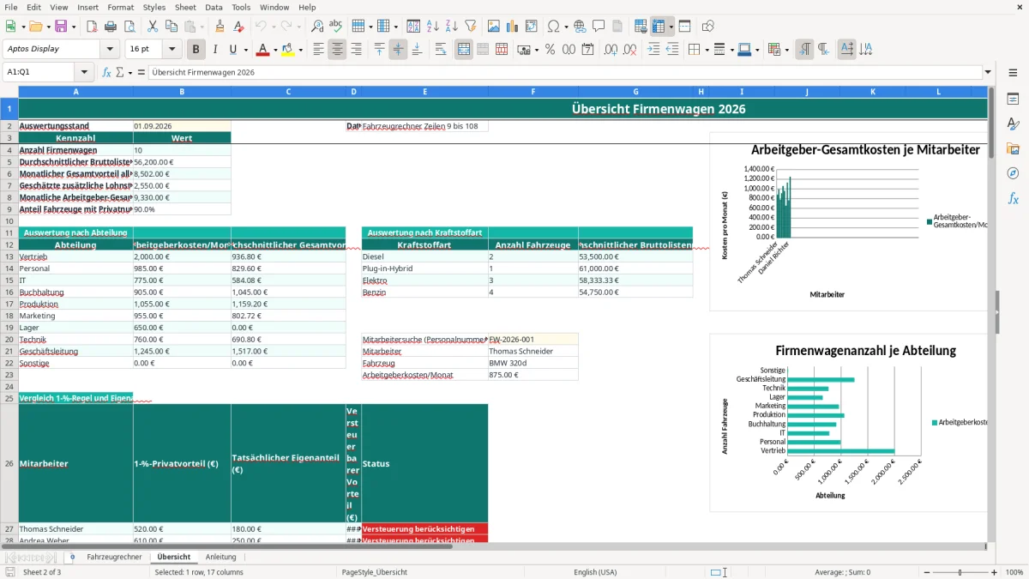Viewport: 1029px width, 579px height.
Task: Toggle Left-to-Right text direction
Action: pyautogui.click(x=804, y=50)
